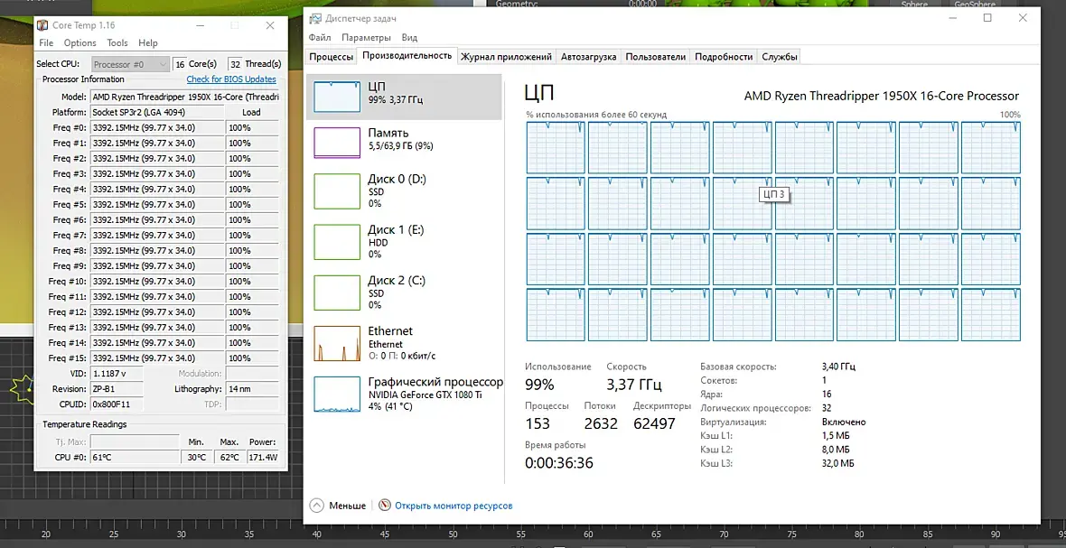Click the Lithography value 14 nm
This screenshot has height=548, width=1066.
click(252, 389)
